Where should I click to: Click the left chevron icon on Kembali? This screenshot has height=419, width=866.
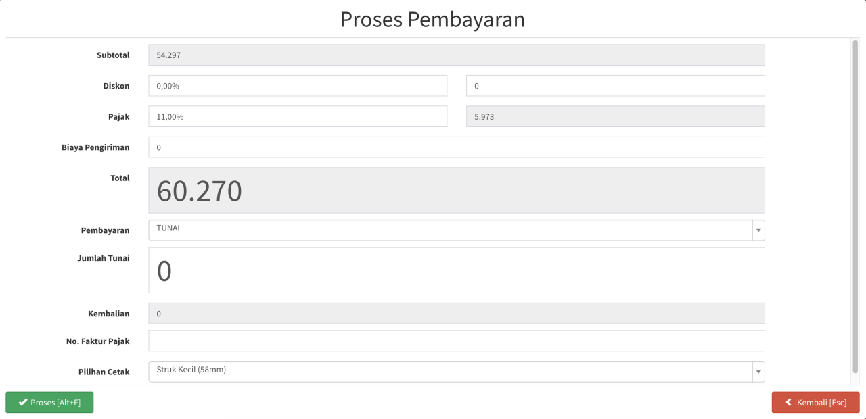pyautogui.click(x=789, y=403)
